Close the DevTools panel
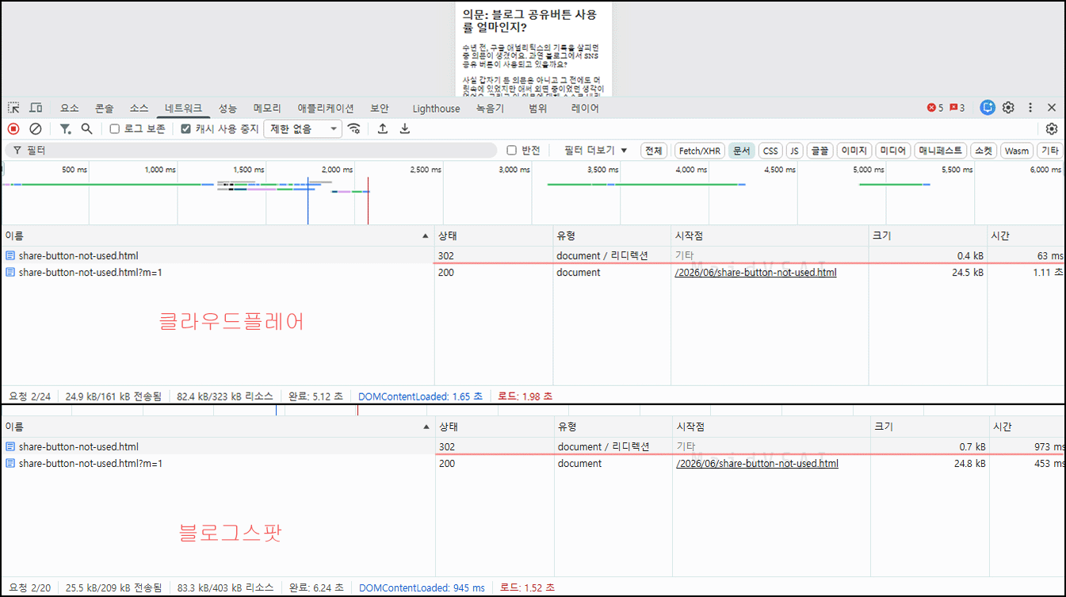This screenshot has width=1066, height=597. (x=1052, y=108)
